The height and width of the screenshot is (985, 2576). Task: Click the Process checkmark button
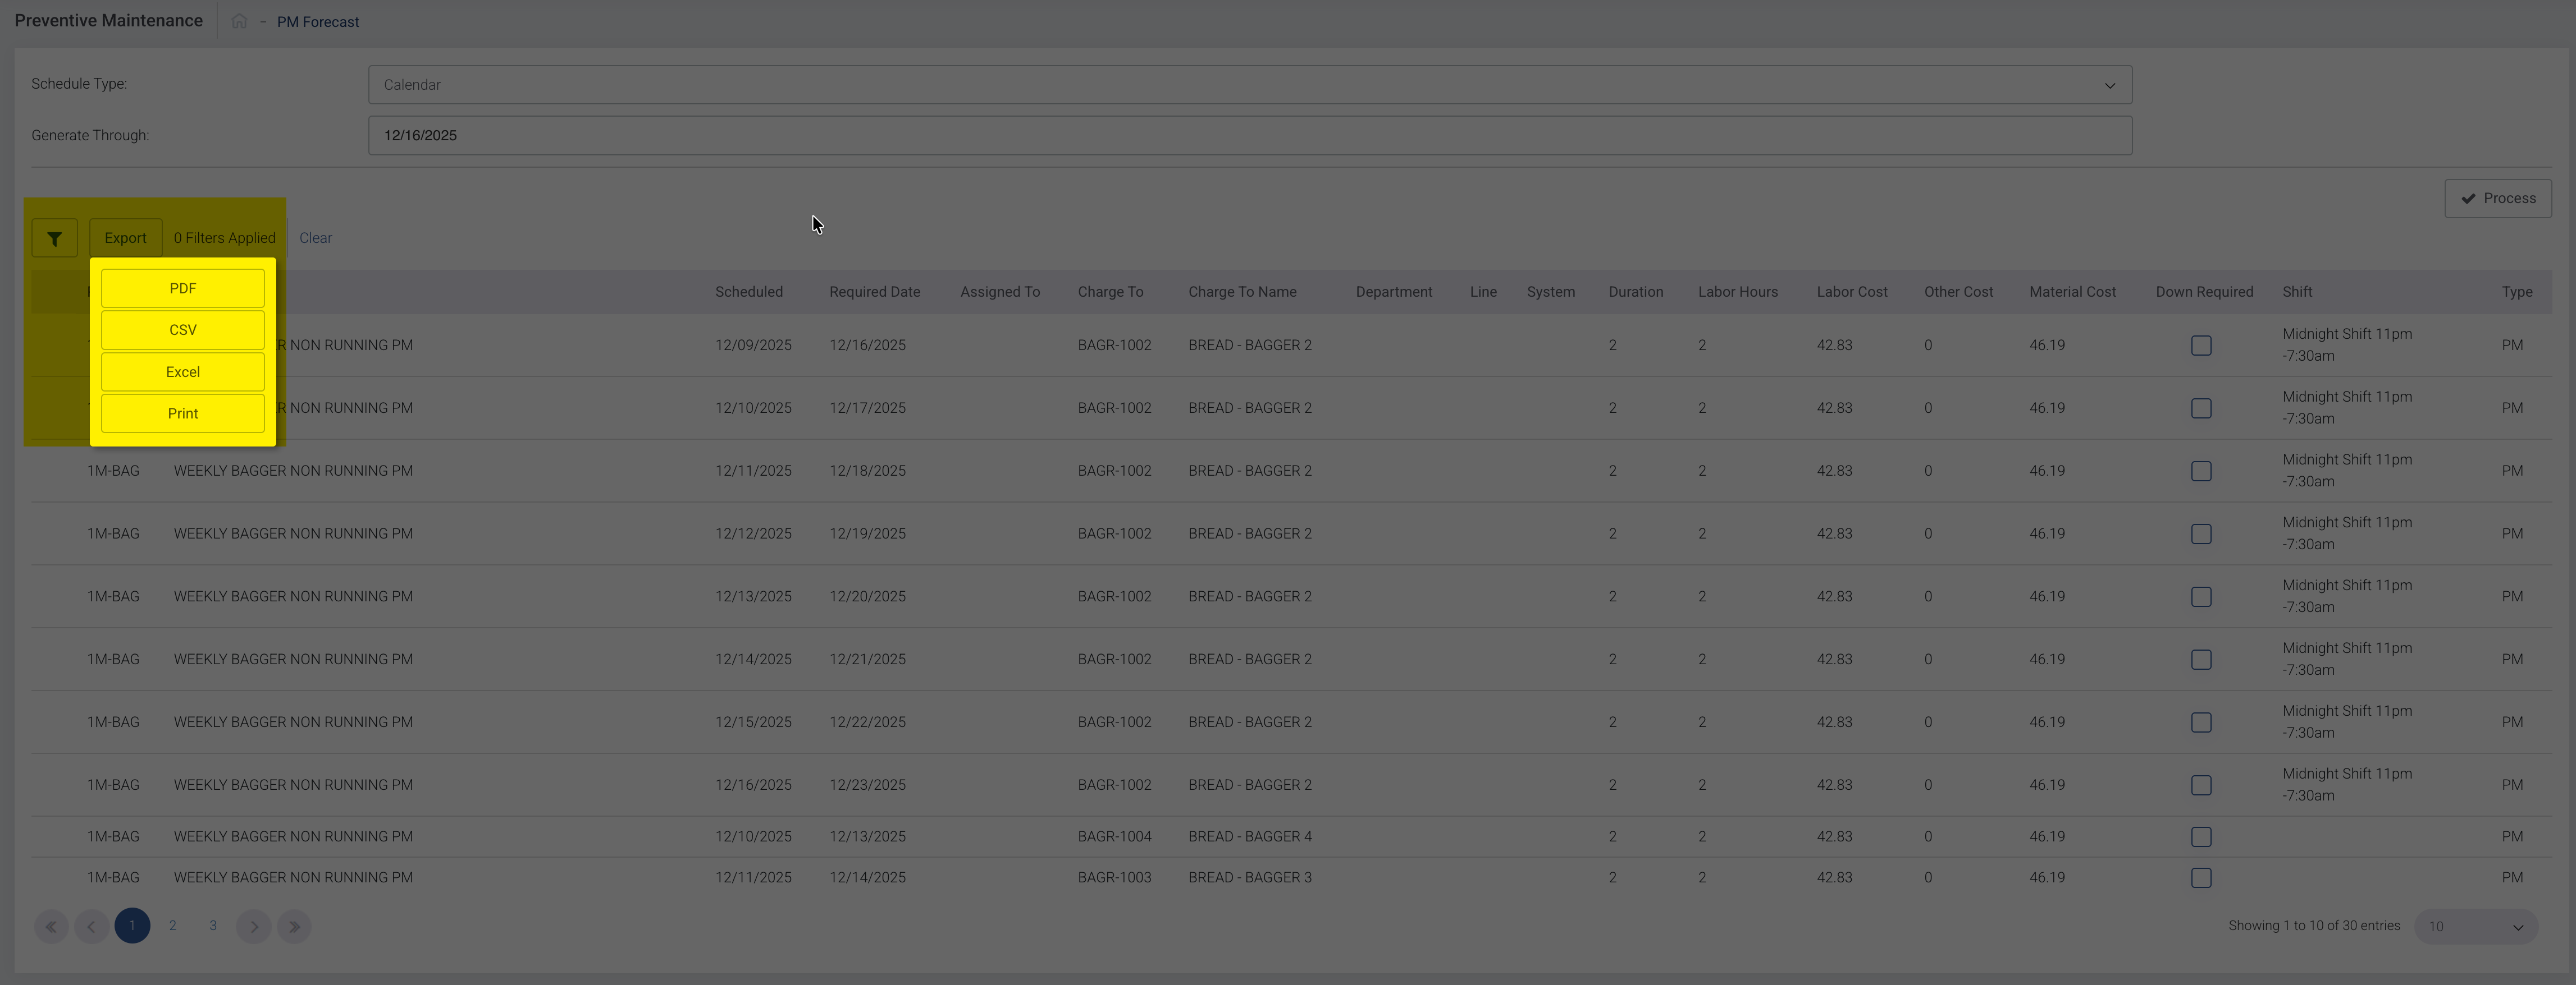pos(2497,199)
